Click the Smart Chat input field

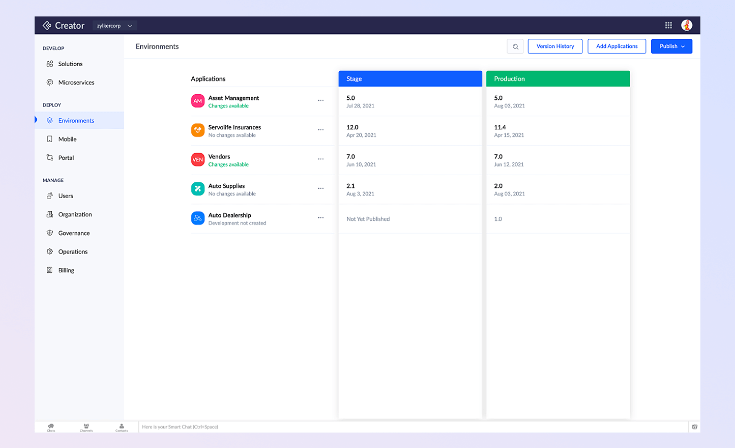[412, 427]
